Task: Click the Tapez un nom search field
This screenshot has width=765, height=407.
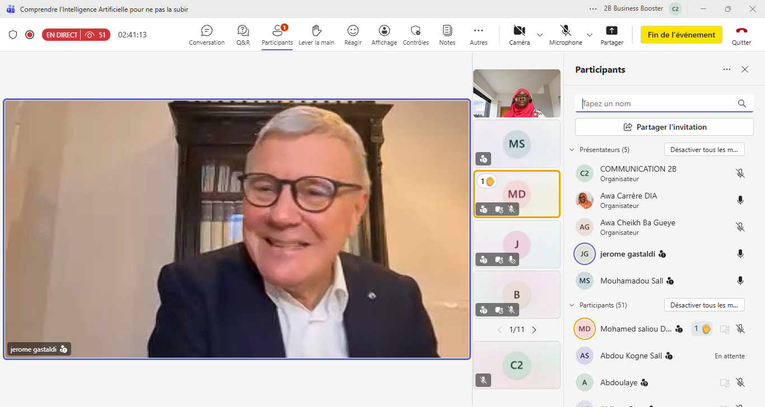Action: 658,103
